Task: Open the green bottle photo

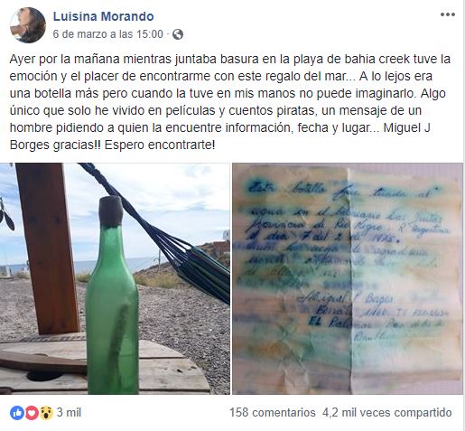Action: 115,278
